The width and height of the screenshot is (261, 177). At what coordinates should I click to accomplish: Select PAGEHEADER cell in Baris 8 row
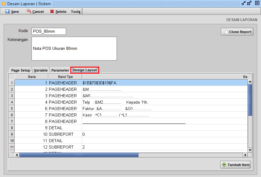pyautogui.click(x=65, y=121)
